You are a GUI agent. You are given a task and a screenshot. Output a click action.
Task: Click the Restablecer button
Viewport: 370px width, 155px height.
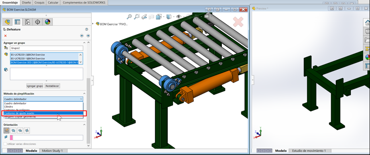coord(53,86)
